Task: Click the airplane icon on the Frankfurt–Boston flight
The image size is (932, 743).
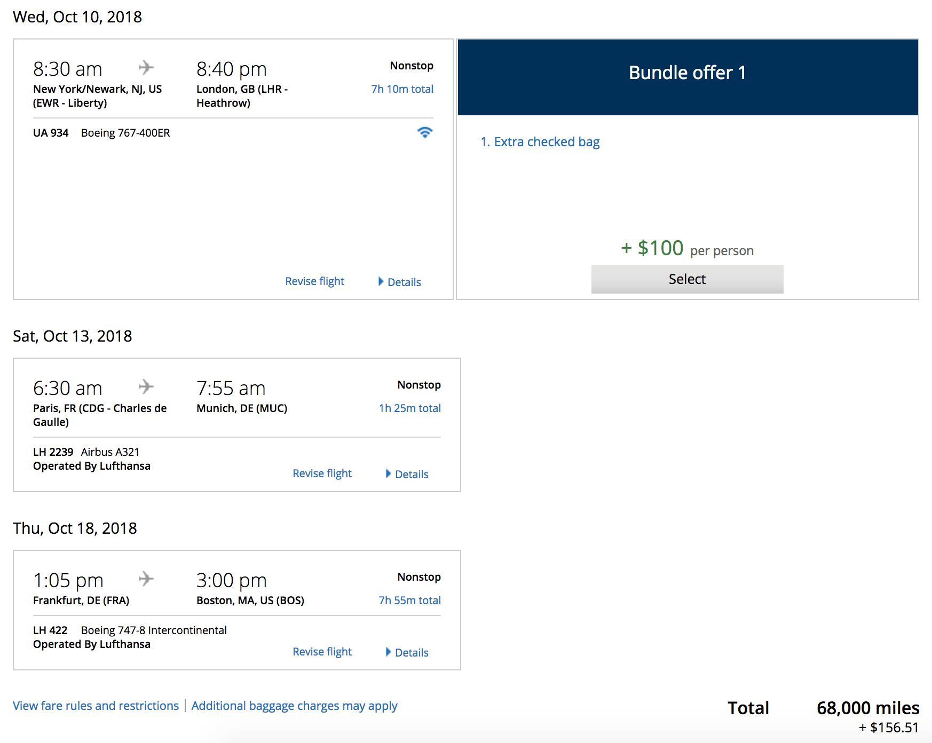Action: (x=146, y=579)
